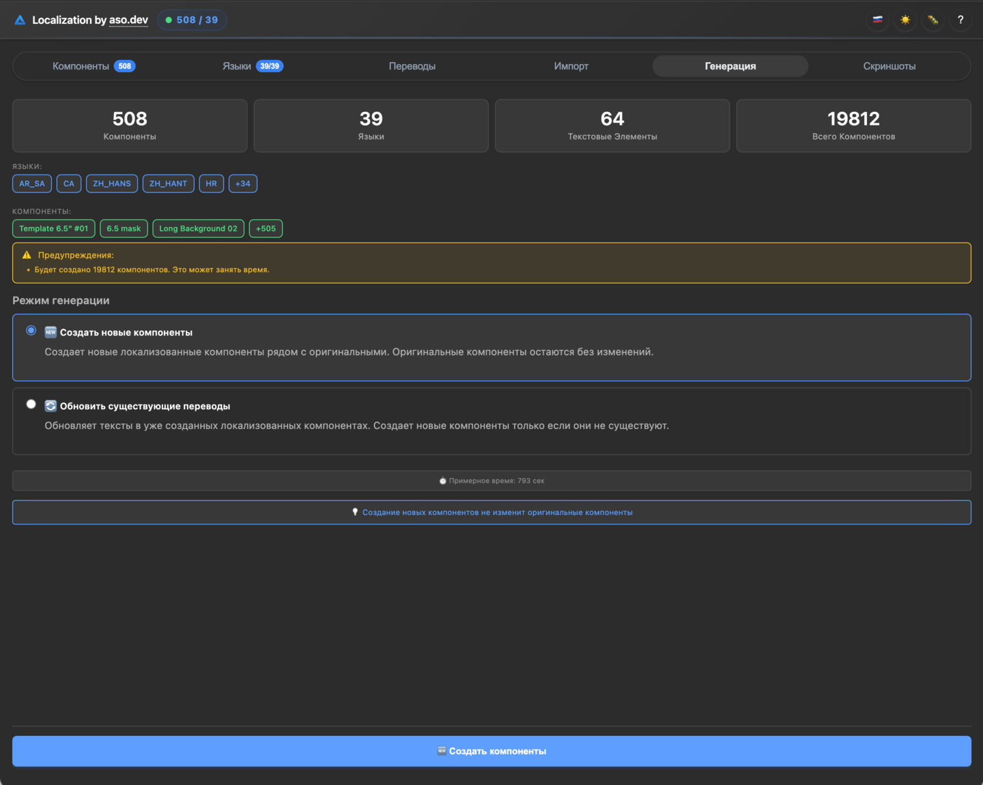The image size is (983, 785).
Task: Click the caterpillar debug icon
Action: (x=933, y=20)
